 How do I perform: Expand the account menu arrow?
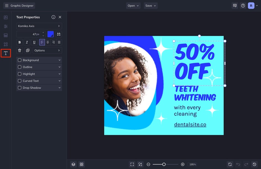pos(257,6)
